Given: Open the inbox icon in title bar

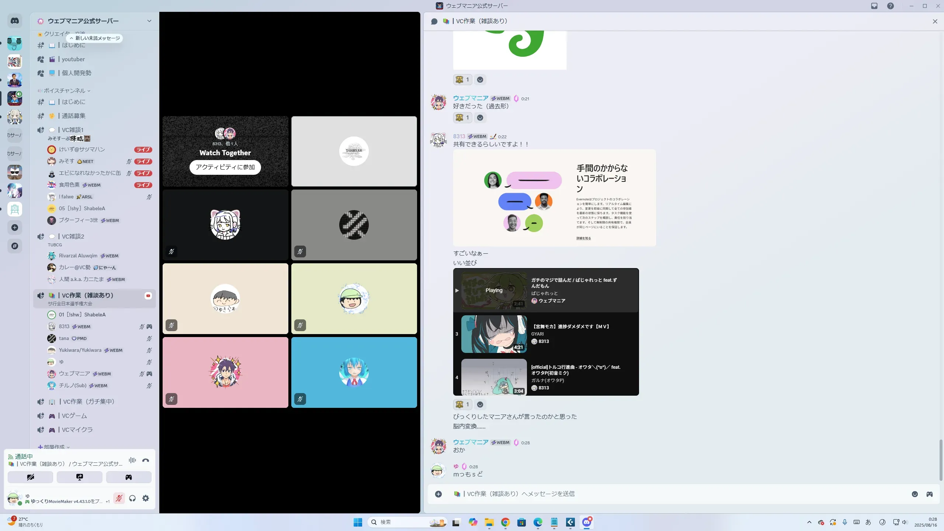Looking at the screenshot, I should point(874,6).
